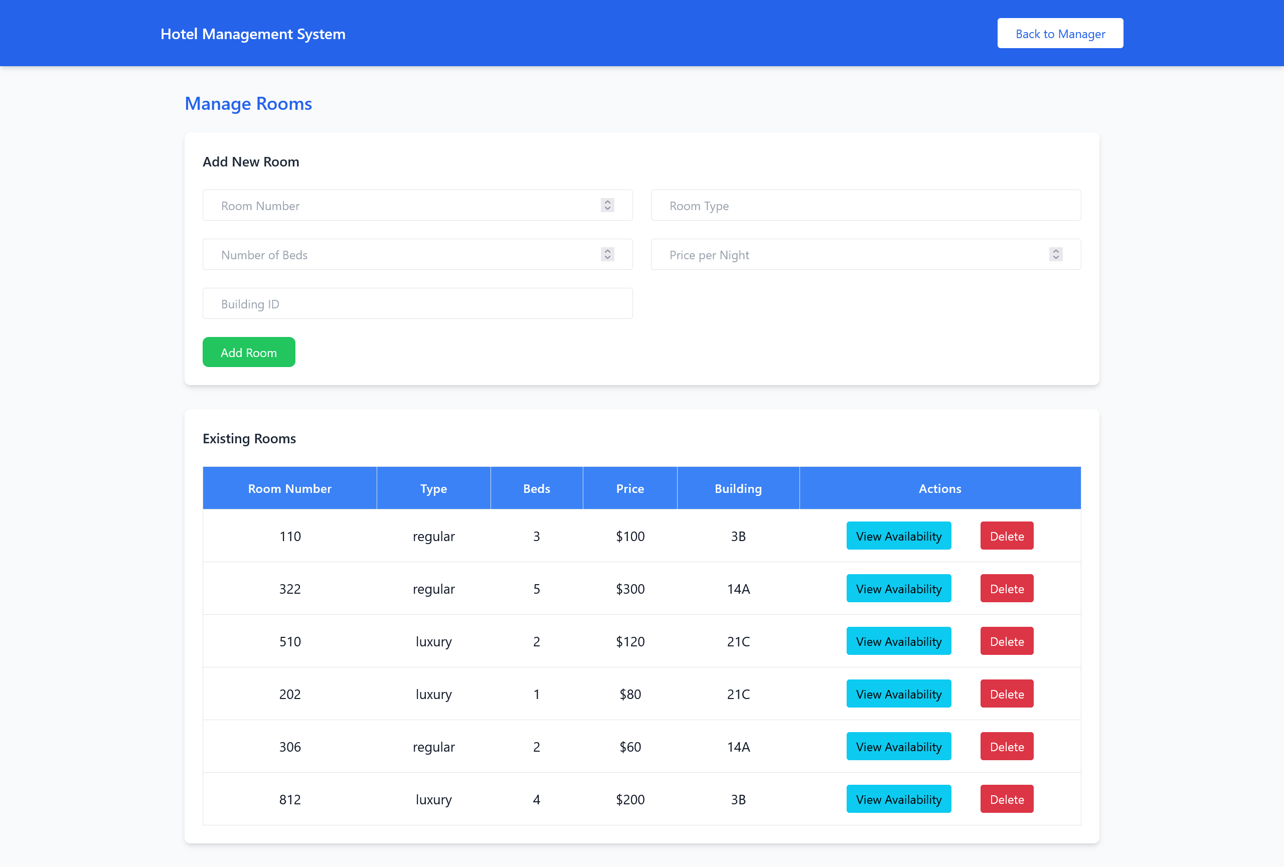
Task: Click the Room Number column header
Action: click(289, 489)
